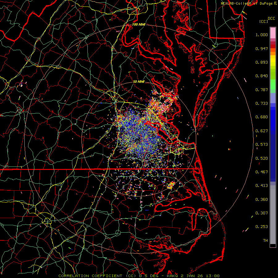278x278 pixels.
Task: Click the pink top segment of color bar
Action: pos(273,33)
